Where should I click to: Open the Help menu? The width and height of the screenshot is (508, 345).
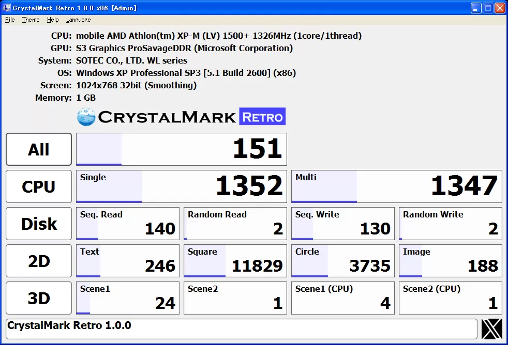52,20
